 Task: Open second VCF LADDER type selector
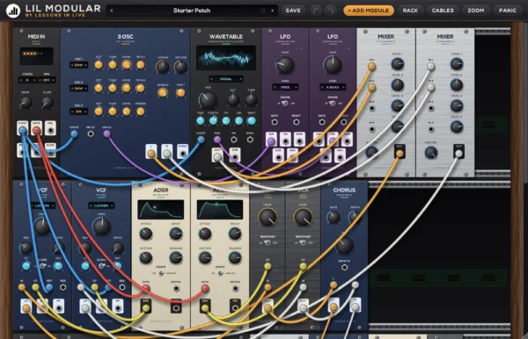click(x=101, y=206)
